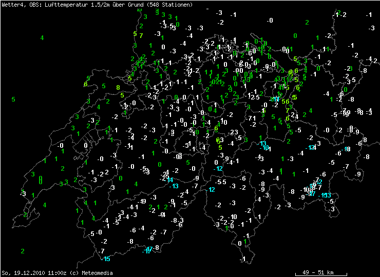Screen dimensions: 380x277
Task: Click the '49 - 51 km' scale label
Action: click(318, 272)
